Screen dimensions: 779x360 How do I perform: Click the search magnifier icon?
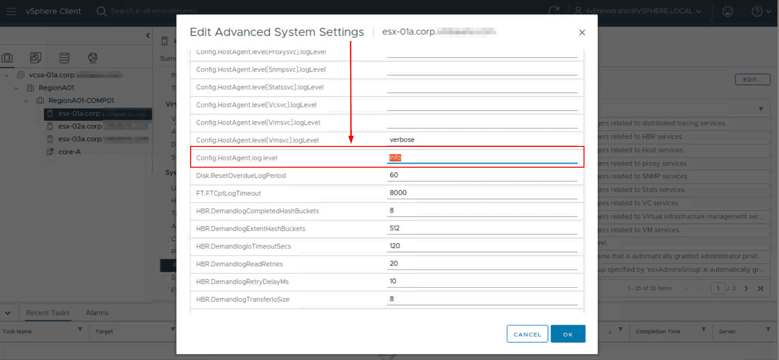[x=101, y=11]
